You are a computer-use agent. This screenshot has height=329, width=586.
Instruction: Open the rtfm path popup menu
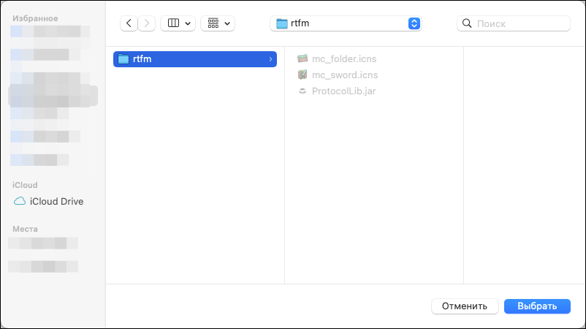[346, 23]
